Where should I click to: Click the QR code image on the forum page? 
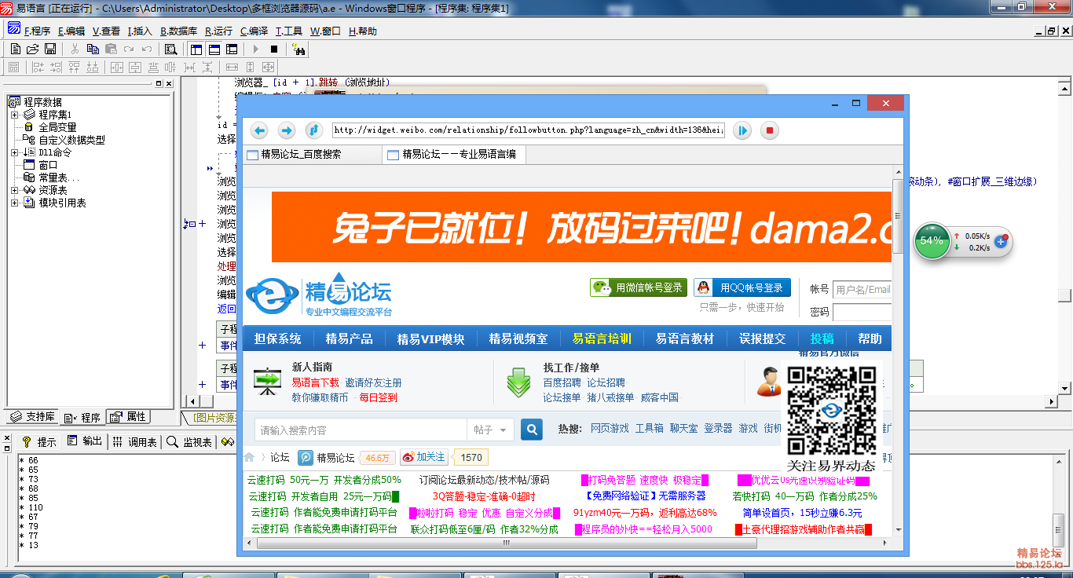coord(832,410)
